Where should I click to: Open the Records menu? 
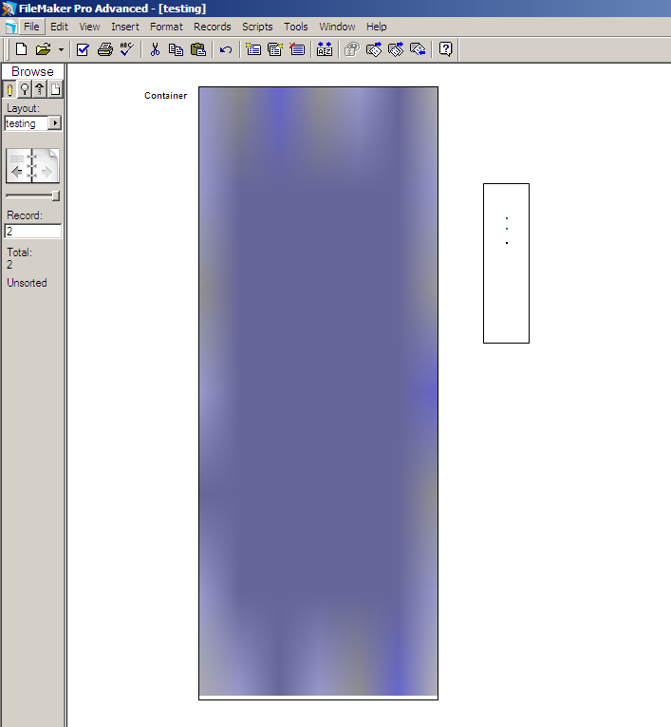(x=212, y=27)
